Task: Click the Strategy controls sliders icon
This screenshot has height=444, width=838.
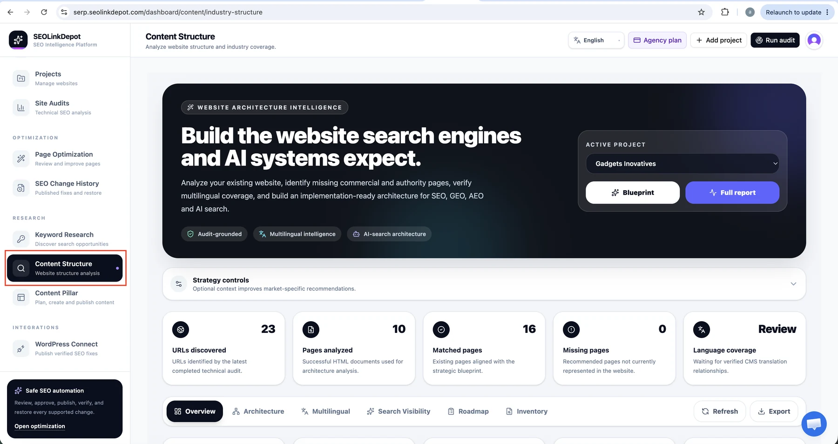Action: point(179,284)
